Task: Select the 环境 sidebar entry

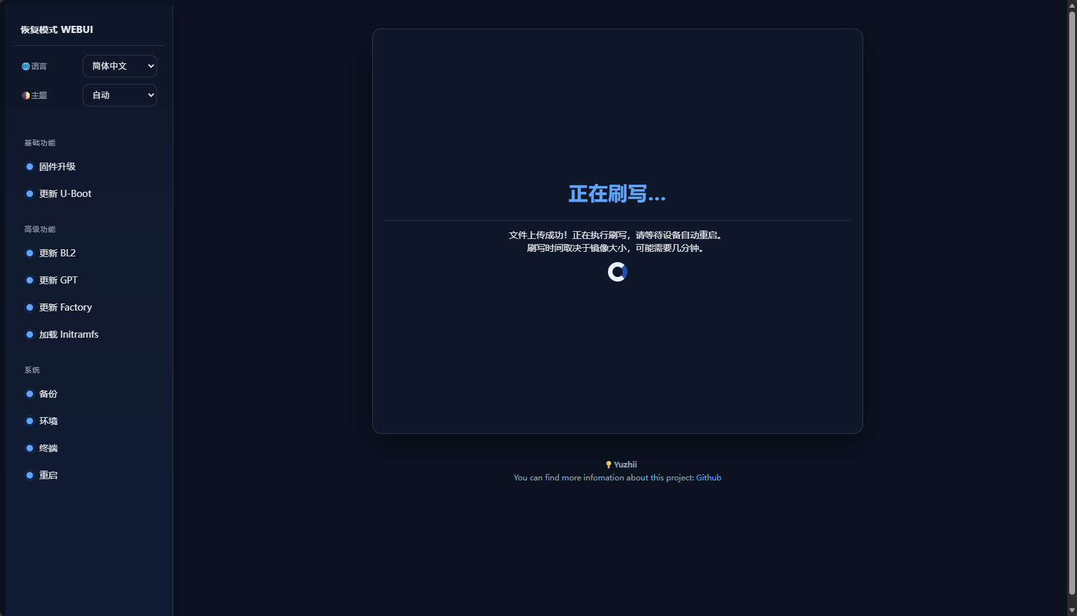Action: [x=48, y=421]
